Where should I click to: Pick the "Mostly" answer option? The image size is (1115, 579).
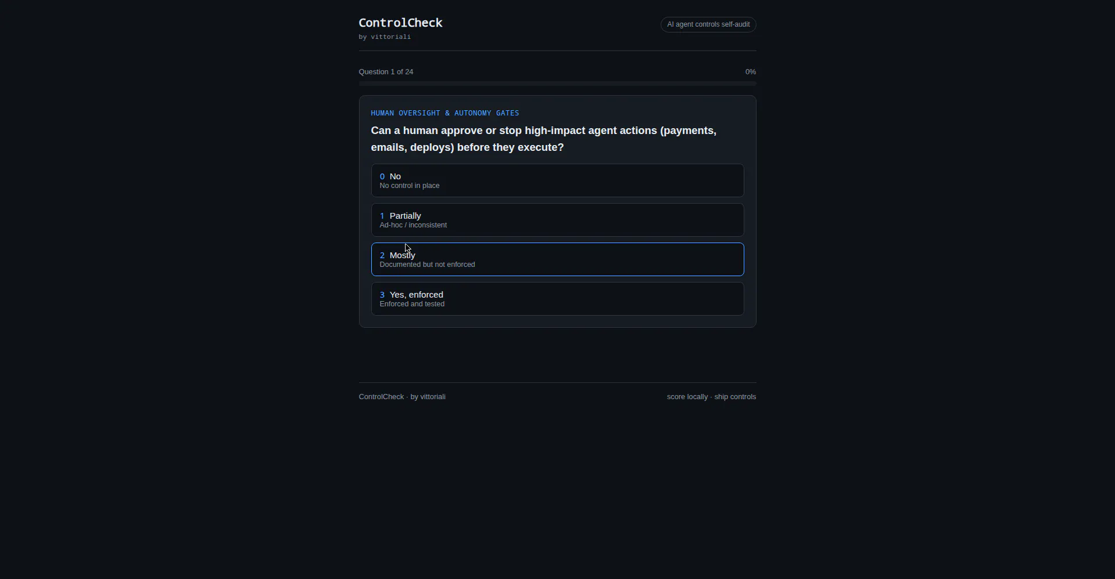pos(557,259)
